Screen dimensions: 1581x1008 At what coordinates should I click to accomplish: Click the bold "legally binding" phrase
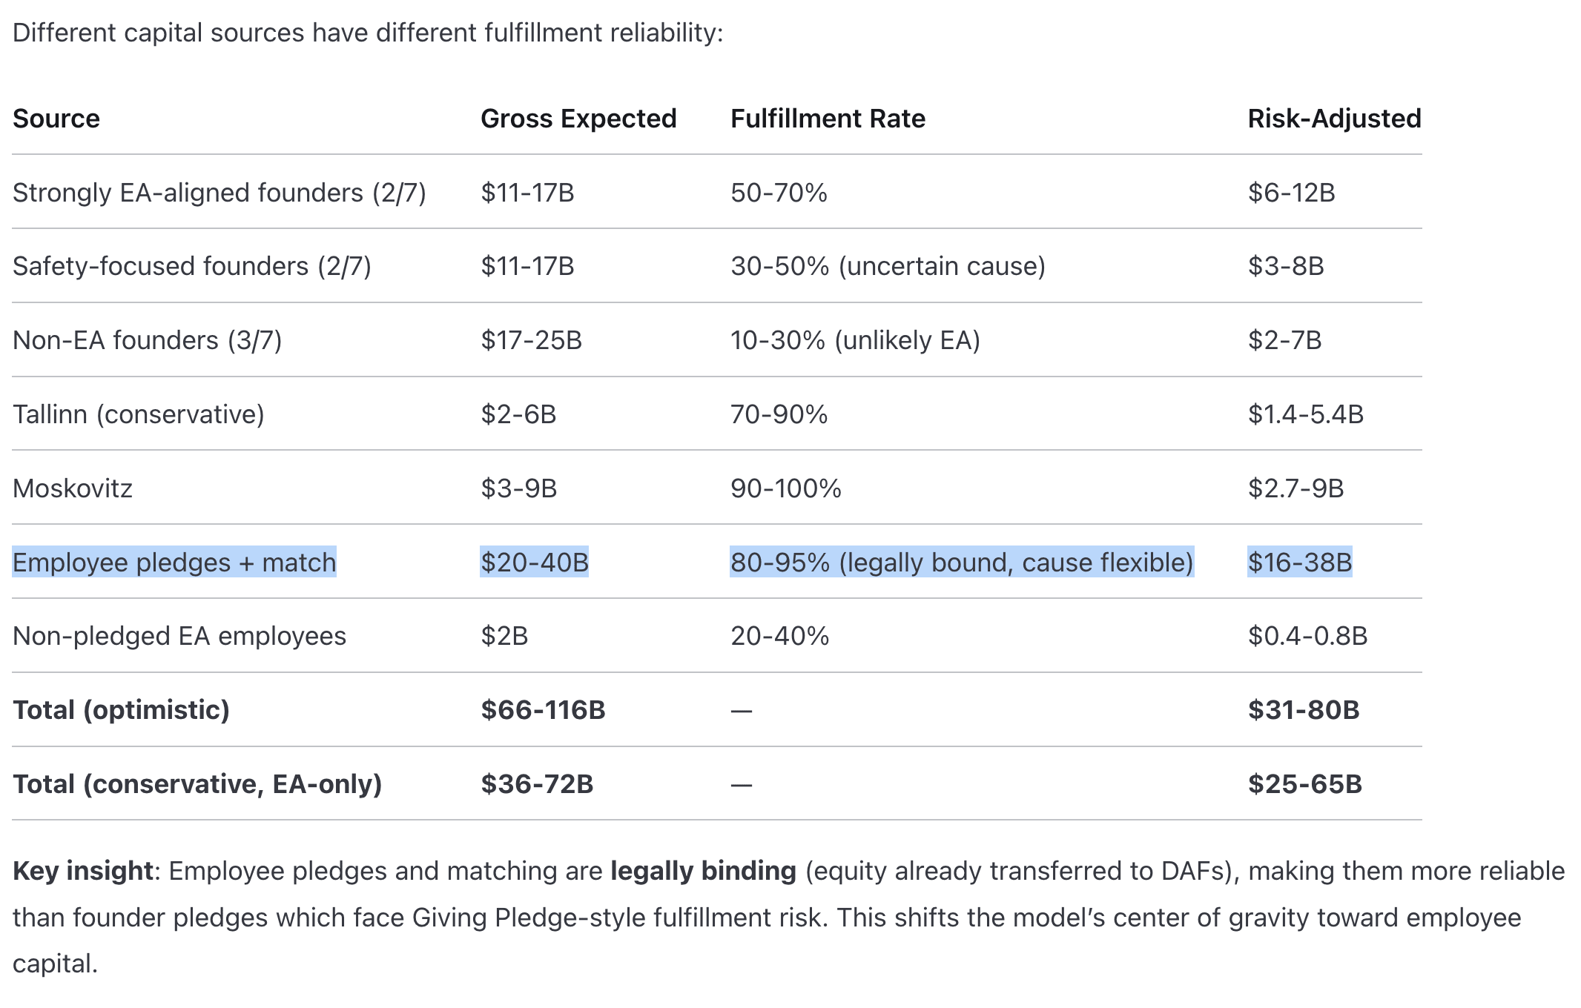coord(703,871)
